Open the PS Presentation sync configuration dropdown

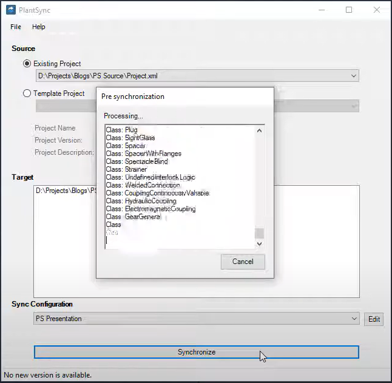tap(197, 319)
